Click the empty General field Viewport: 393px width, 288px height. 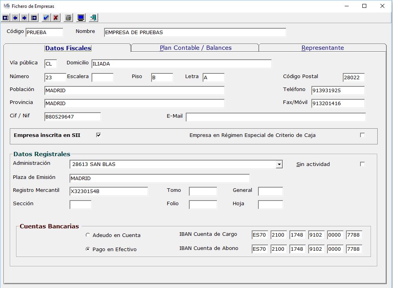click(x=271, y=191)
